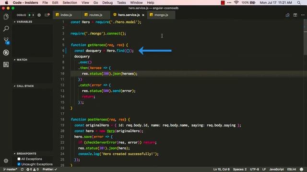Screen dimensions: 307x172
Task: Open the Apple menu
Action: click(6, 2)
